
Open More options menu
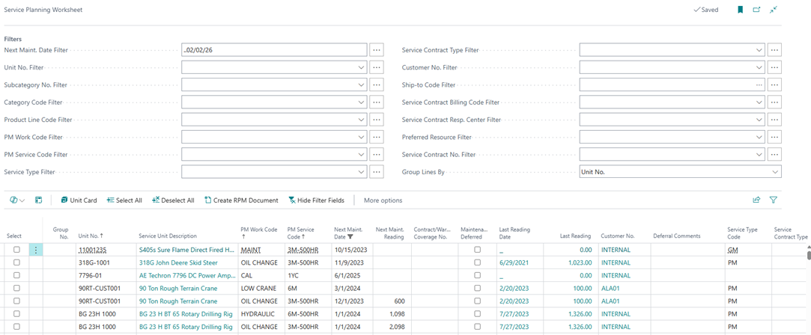pos(383,200)
